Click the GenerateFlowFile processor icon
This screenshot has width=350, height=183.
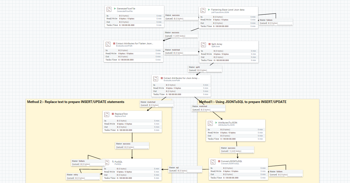coord(109,9)
